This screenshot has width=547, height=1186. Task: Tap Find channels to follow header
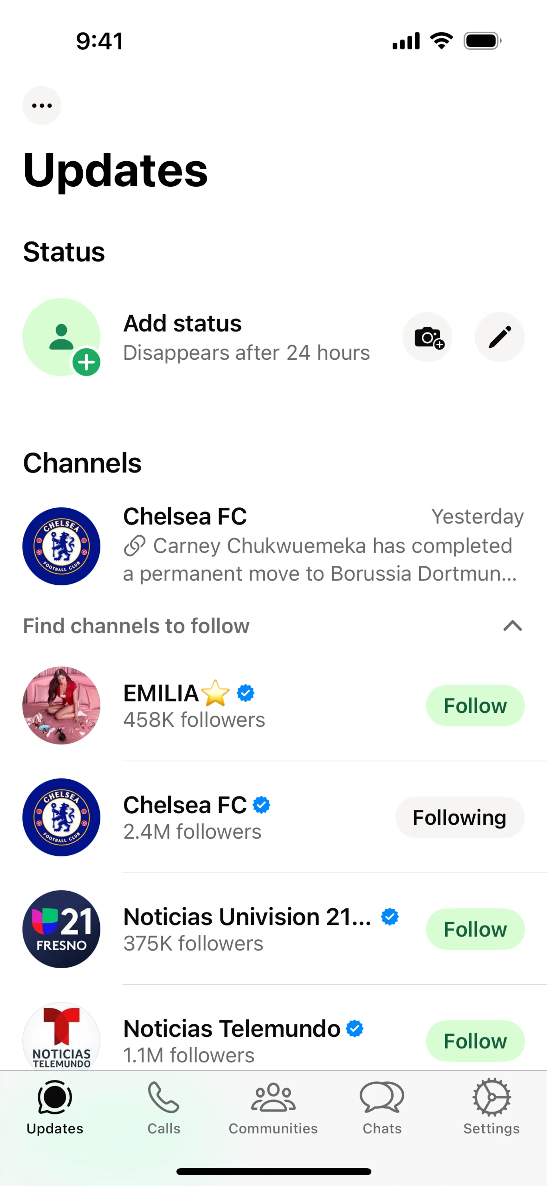point(136,626)
